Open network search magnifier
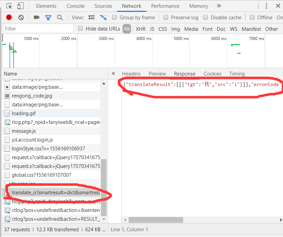The height and width of the screenshot is (237, 283). pos(60,18)
